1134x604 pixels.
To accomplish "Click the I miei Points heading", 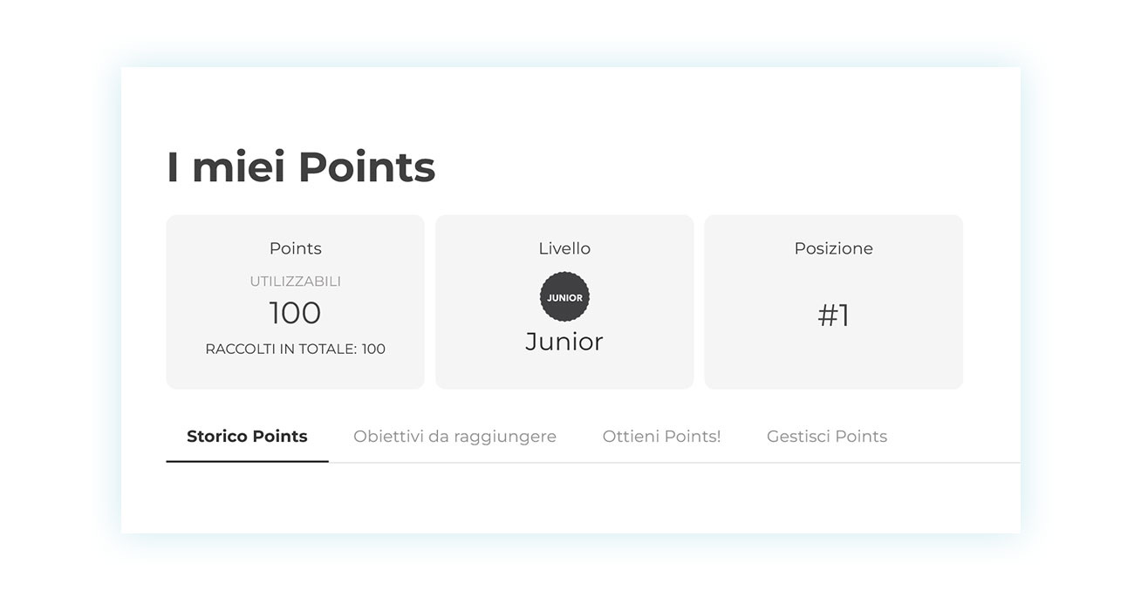I will pos(300,166).
